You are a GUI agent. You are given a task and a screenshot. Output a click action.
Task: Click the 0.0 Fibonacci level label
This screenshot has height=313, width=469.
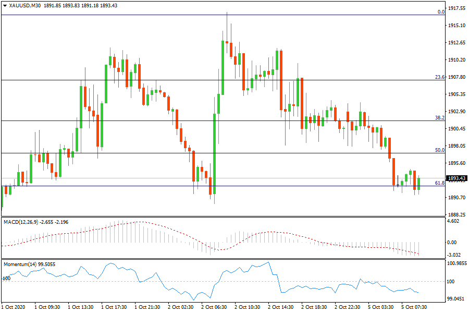[x=440, y=11]
